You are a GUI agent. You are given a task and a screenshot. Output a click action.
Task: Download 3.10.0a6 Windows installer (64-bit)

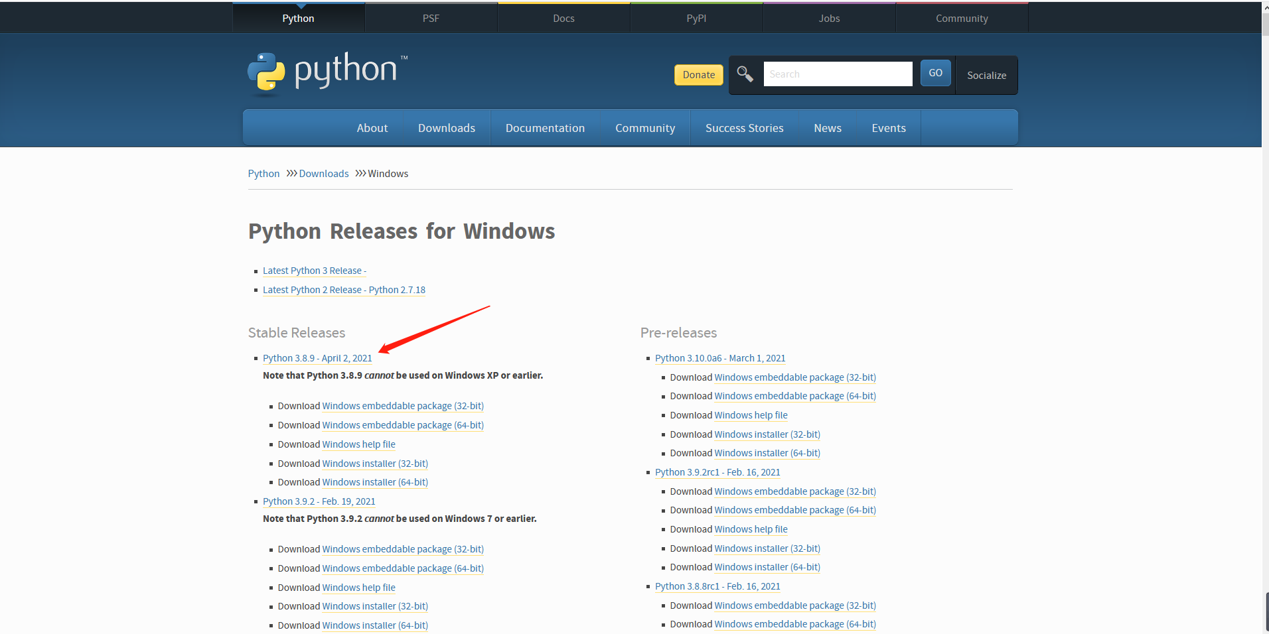pyautogui.click(x=767, y=453)
